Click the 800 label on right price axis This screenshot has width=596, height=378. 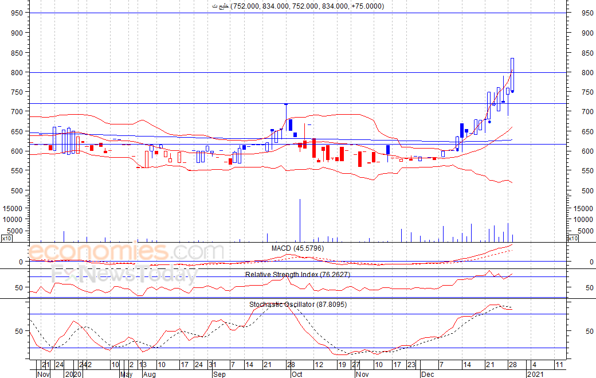tap(587, 73)
